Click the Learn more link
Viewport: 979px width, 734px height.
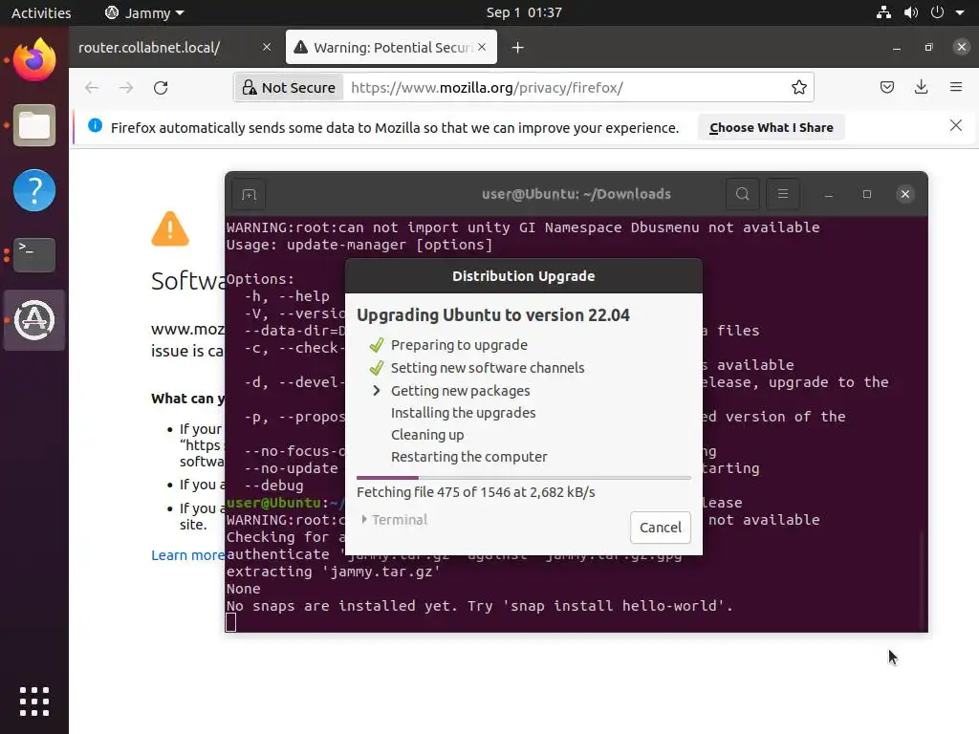point(188,555)
